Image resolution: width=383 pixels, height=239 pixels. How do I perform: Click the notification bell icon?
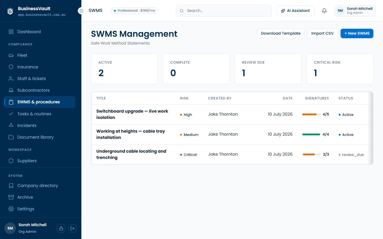click(x=324, y=11)
